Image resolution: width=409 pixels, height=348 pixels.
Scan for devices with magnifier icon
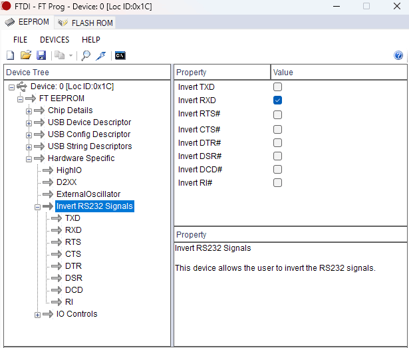coord(86,55)
